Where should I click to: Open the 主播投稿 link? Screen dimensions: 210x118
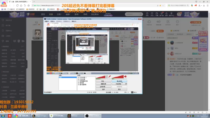click(x=175, y=31)
